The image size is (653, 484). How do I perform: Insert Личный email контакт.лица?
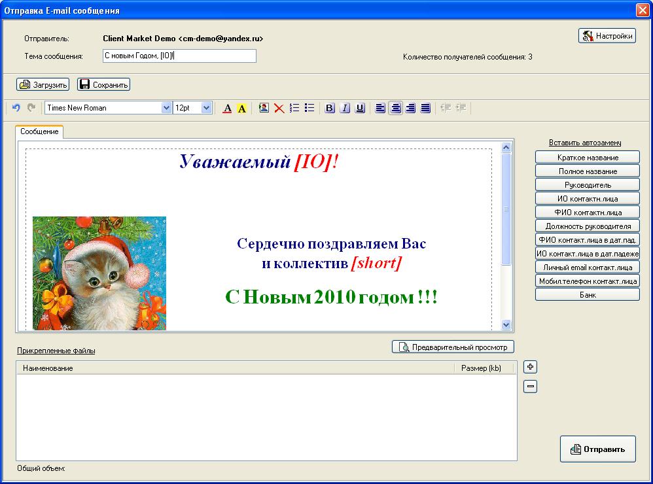[588, 267]
